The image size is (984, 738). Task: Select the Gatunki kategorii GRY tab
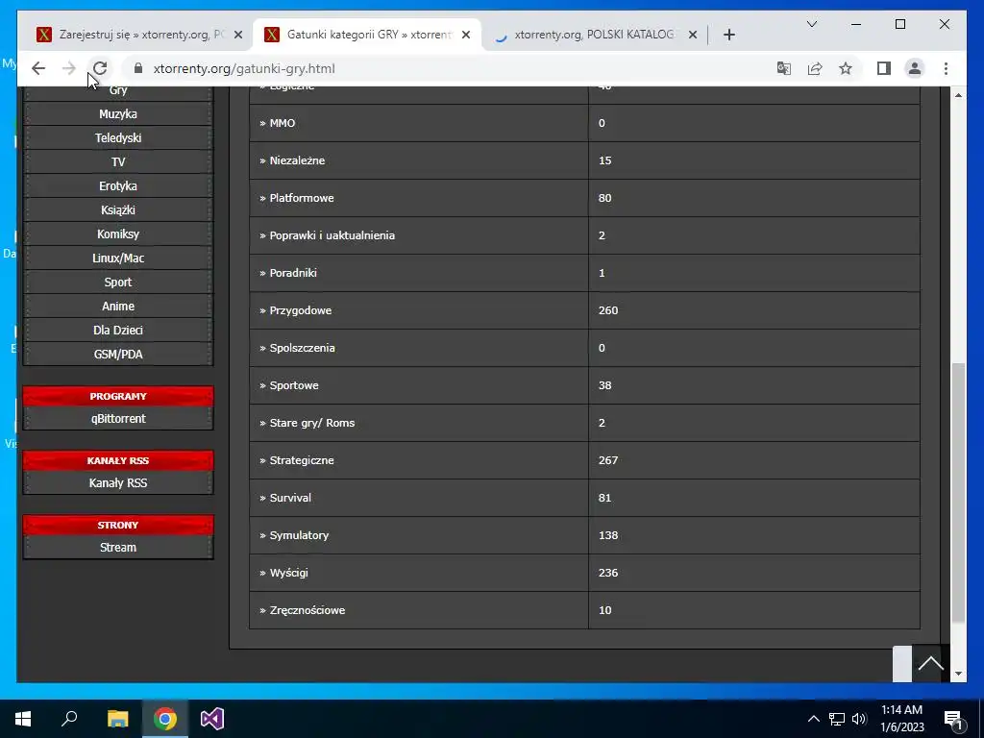coord(367,35)
